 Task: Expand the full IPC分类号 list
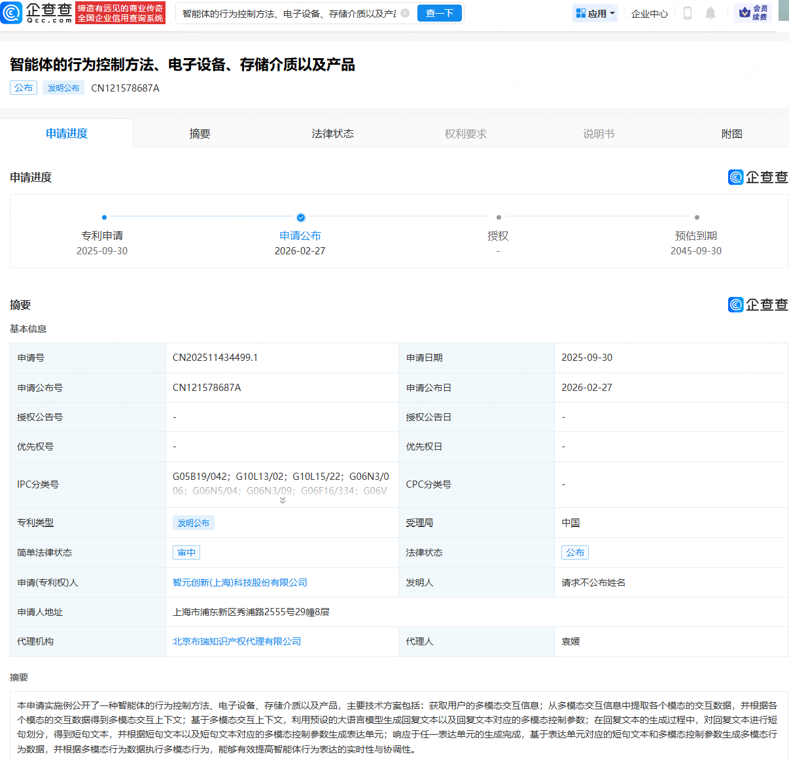point(283,500)
